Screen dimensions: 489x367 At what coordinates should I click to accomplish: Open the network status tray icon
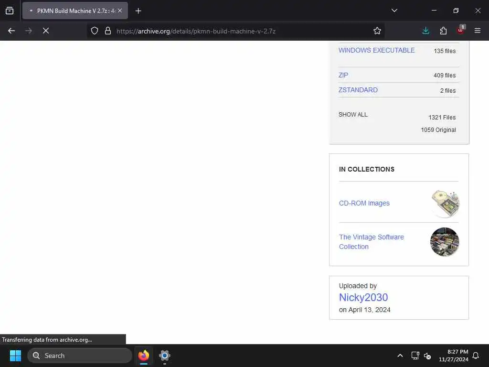click(415, 356)
